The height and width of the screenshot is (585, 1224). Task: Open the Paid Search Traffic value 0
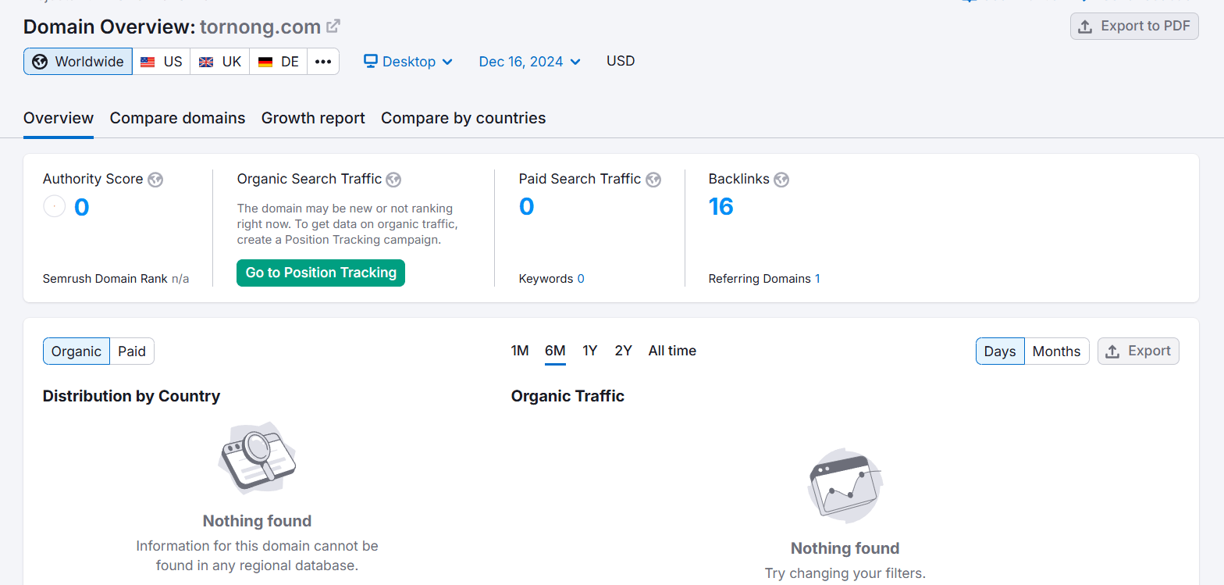527,206
